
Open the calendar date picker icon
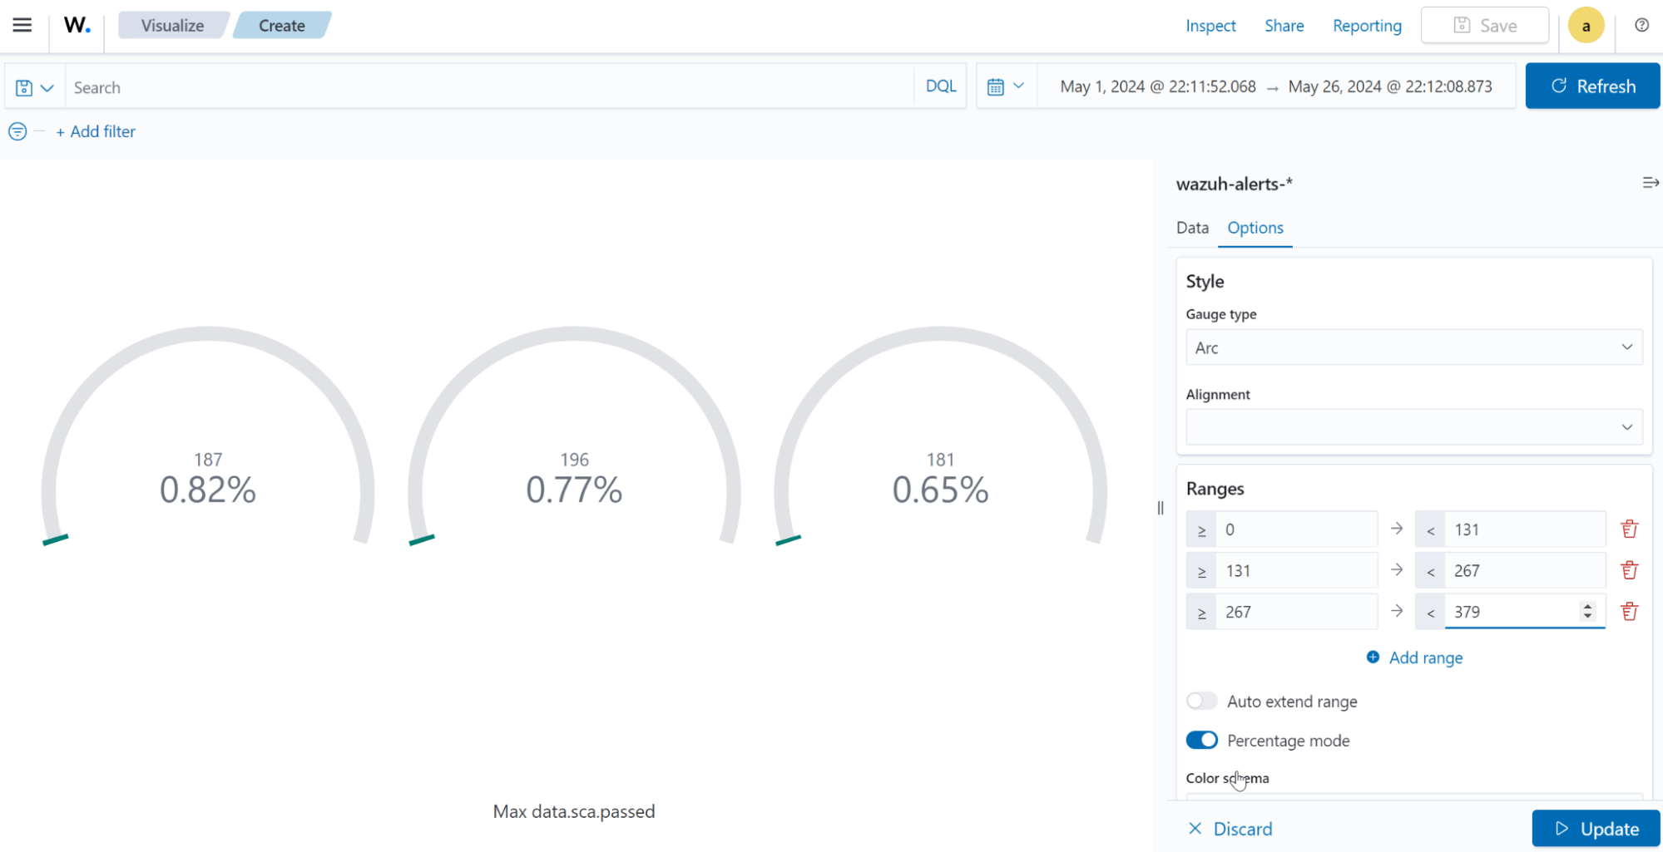[x=997, y=86]
